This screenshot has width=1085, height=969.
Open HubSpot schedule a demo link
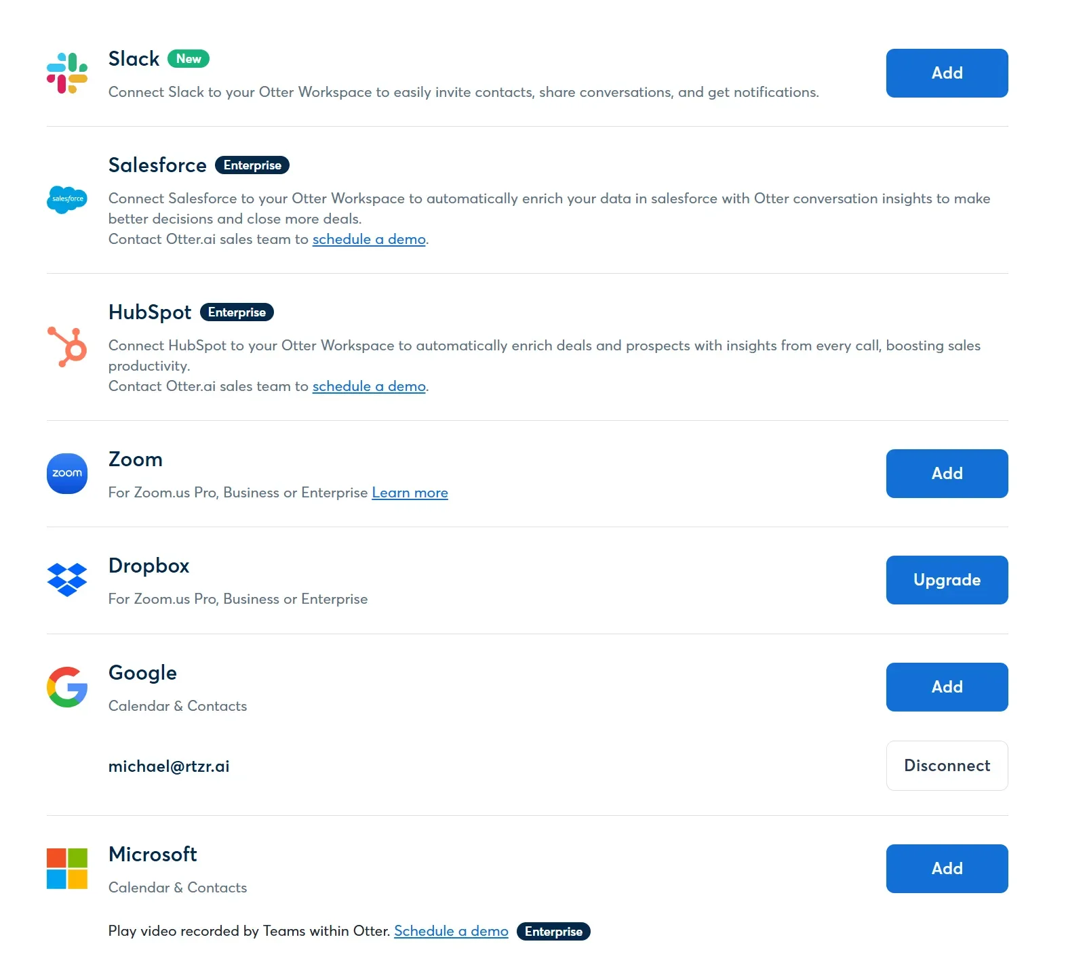[x=369, y=386]
